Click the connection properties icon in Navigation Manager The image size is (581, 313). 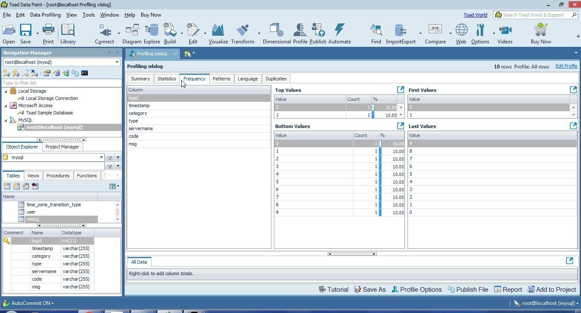(x=47, y=73)
